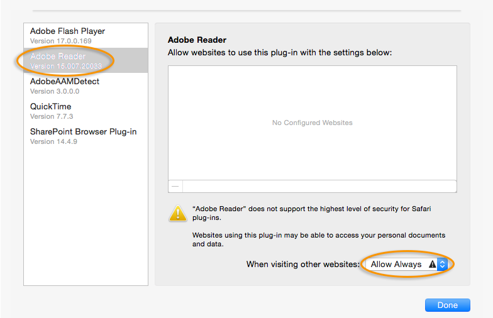
Task: Choose AdobeAAMDetect plug-in
Action: (x=86, y=85)
